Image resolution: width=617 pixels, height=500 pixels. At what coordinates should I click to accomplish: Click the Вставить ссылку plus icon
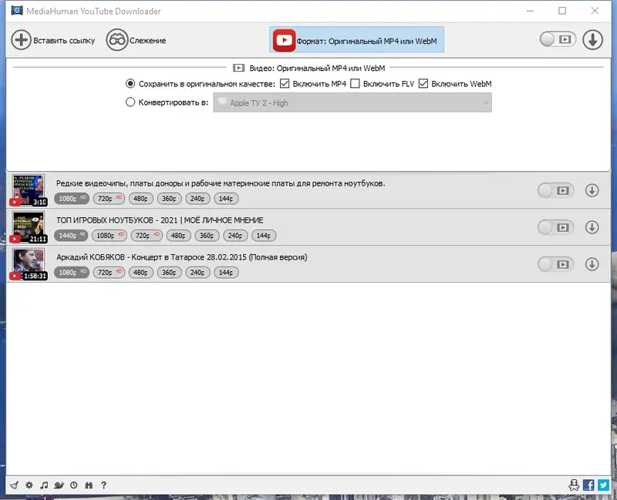coord(22,40)
